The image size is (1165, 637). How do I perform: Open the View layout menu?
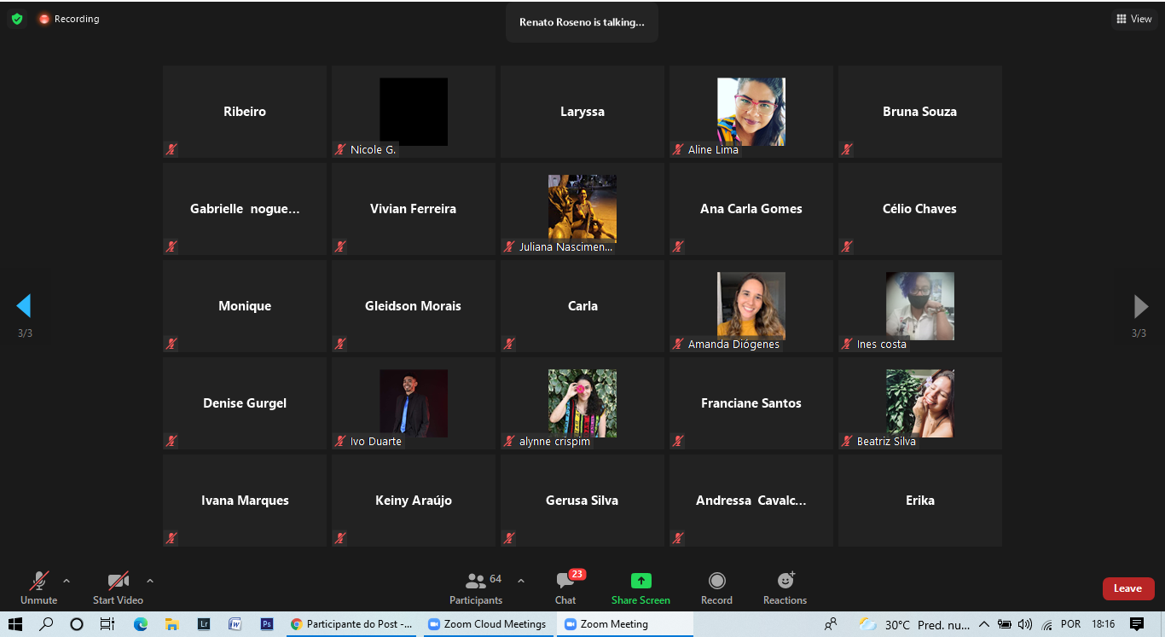pyautogui.click(x=1133, y=19)
